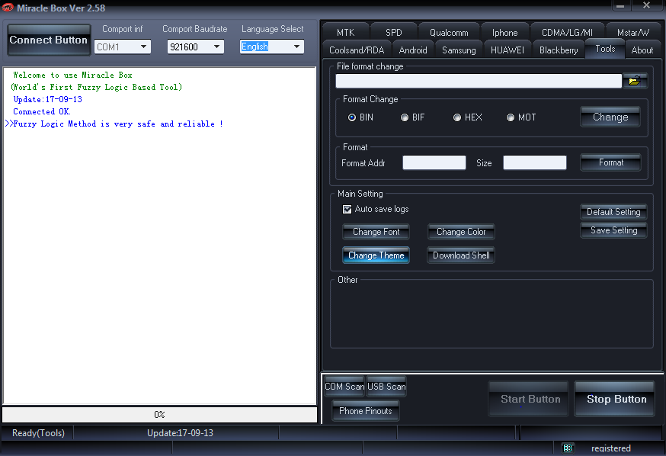The image size is (666, 456).
Task: Click the registered status grid icon
Action: tap(568, 448)
